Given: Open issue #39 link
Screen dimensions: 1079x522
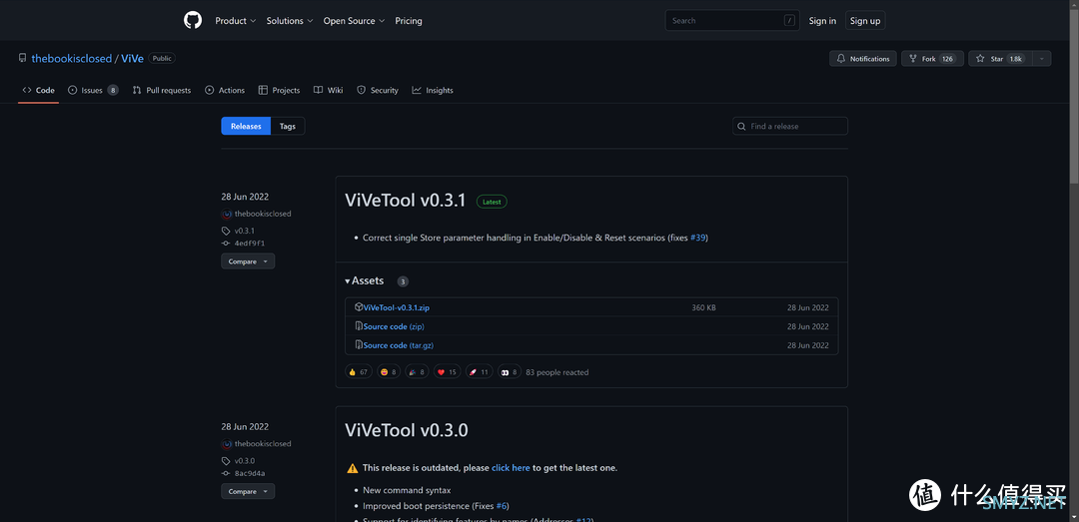Looking at the screenshot, I should (x=697, y=238).
